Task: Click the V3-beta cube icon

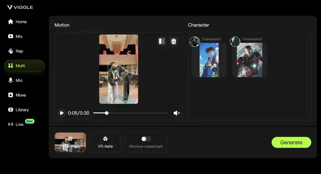Action: [x=105, y=139]
